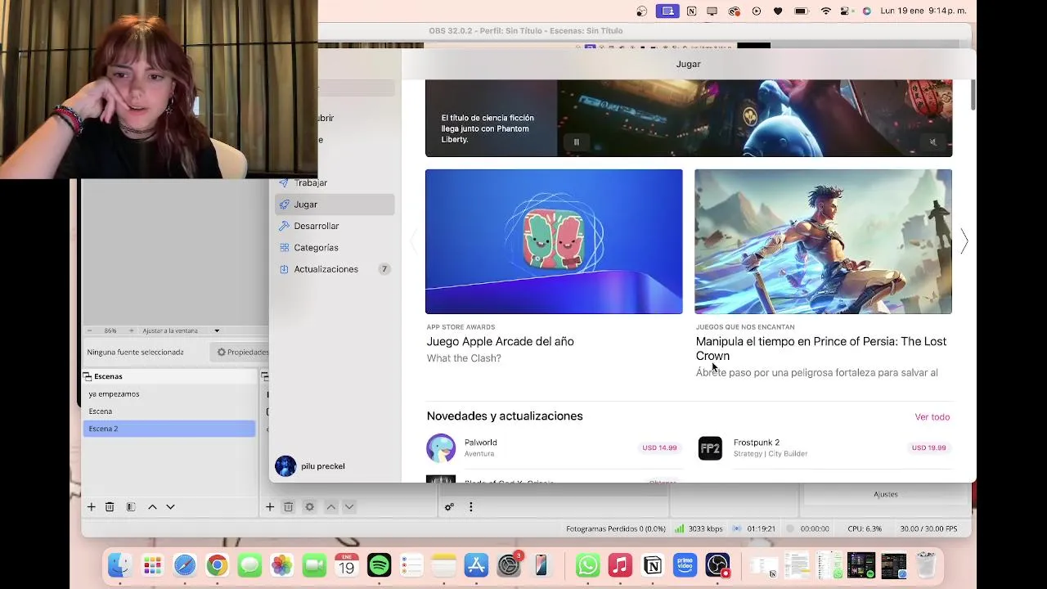Zoom in the OBS preview with plus

[x=131, y=330]
